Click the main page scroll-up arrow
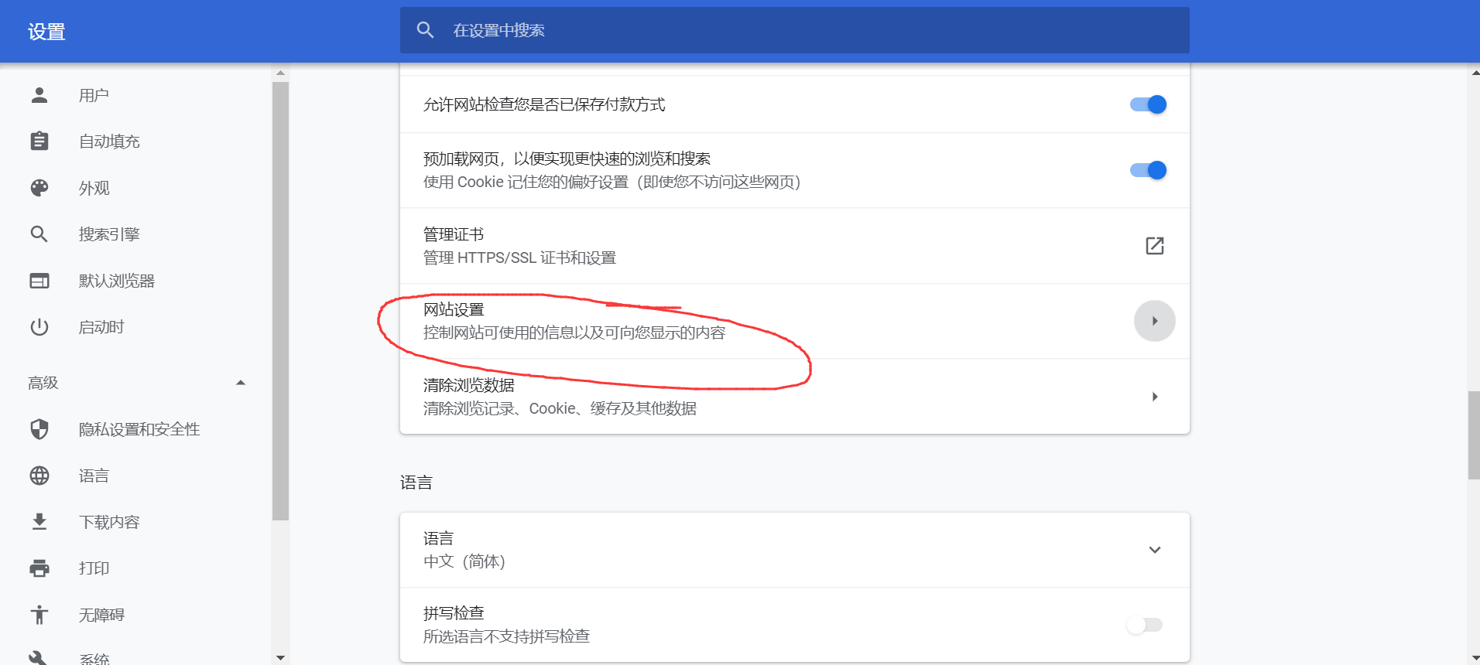Viewport: 1480px width, 665px height. 1474,72
